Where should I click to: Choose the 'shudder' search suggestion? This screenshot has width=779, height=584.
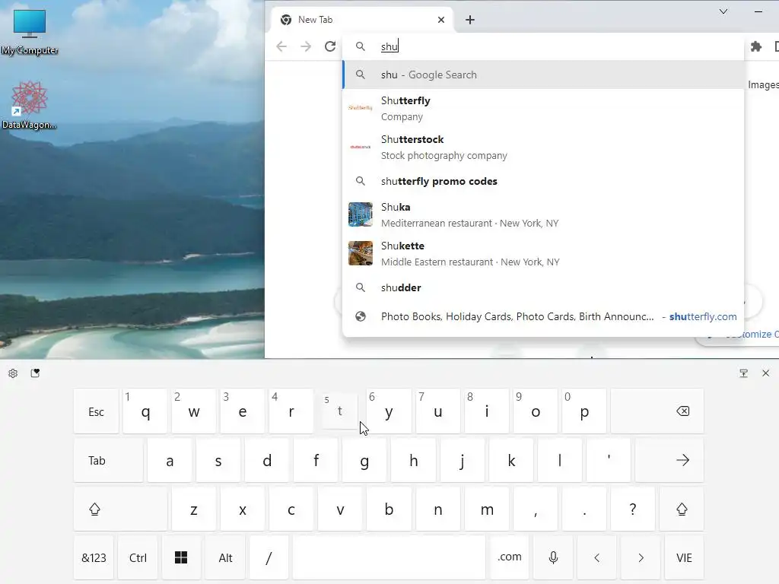click(x=543, y=287)
